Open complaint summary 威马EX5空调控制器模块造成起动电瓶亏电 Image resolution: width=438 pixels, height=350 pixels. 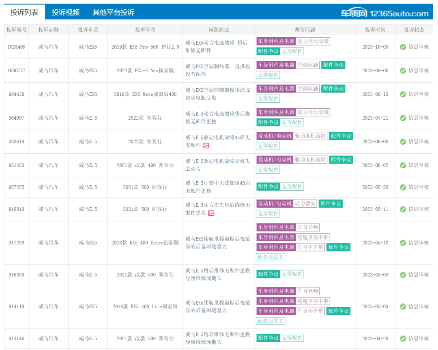pos(218,94)
